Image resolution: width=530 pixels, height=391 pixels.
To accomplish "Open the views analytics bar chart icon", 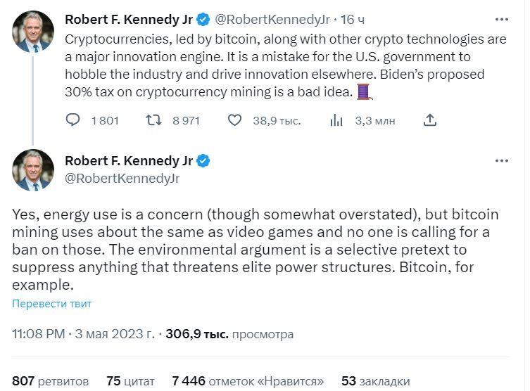I will coord(336,120).
